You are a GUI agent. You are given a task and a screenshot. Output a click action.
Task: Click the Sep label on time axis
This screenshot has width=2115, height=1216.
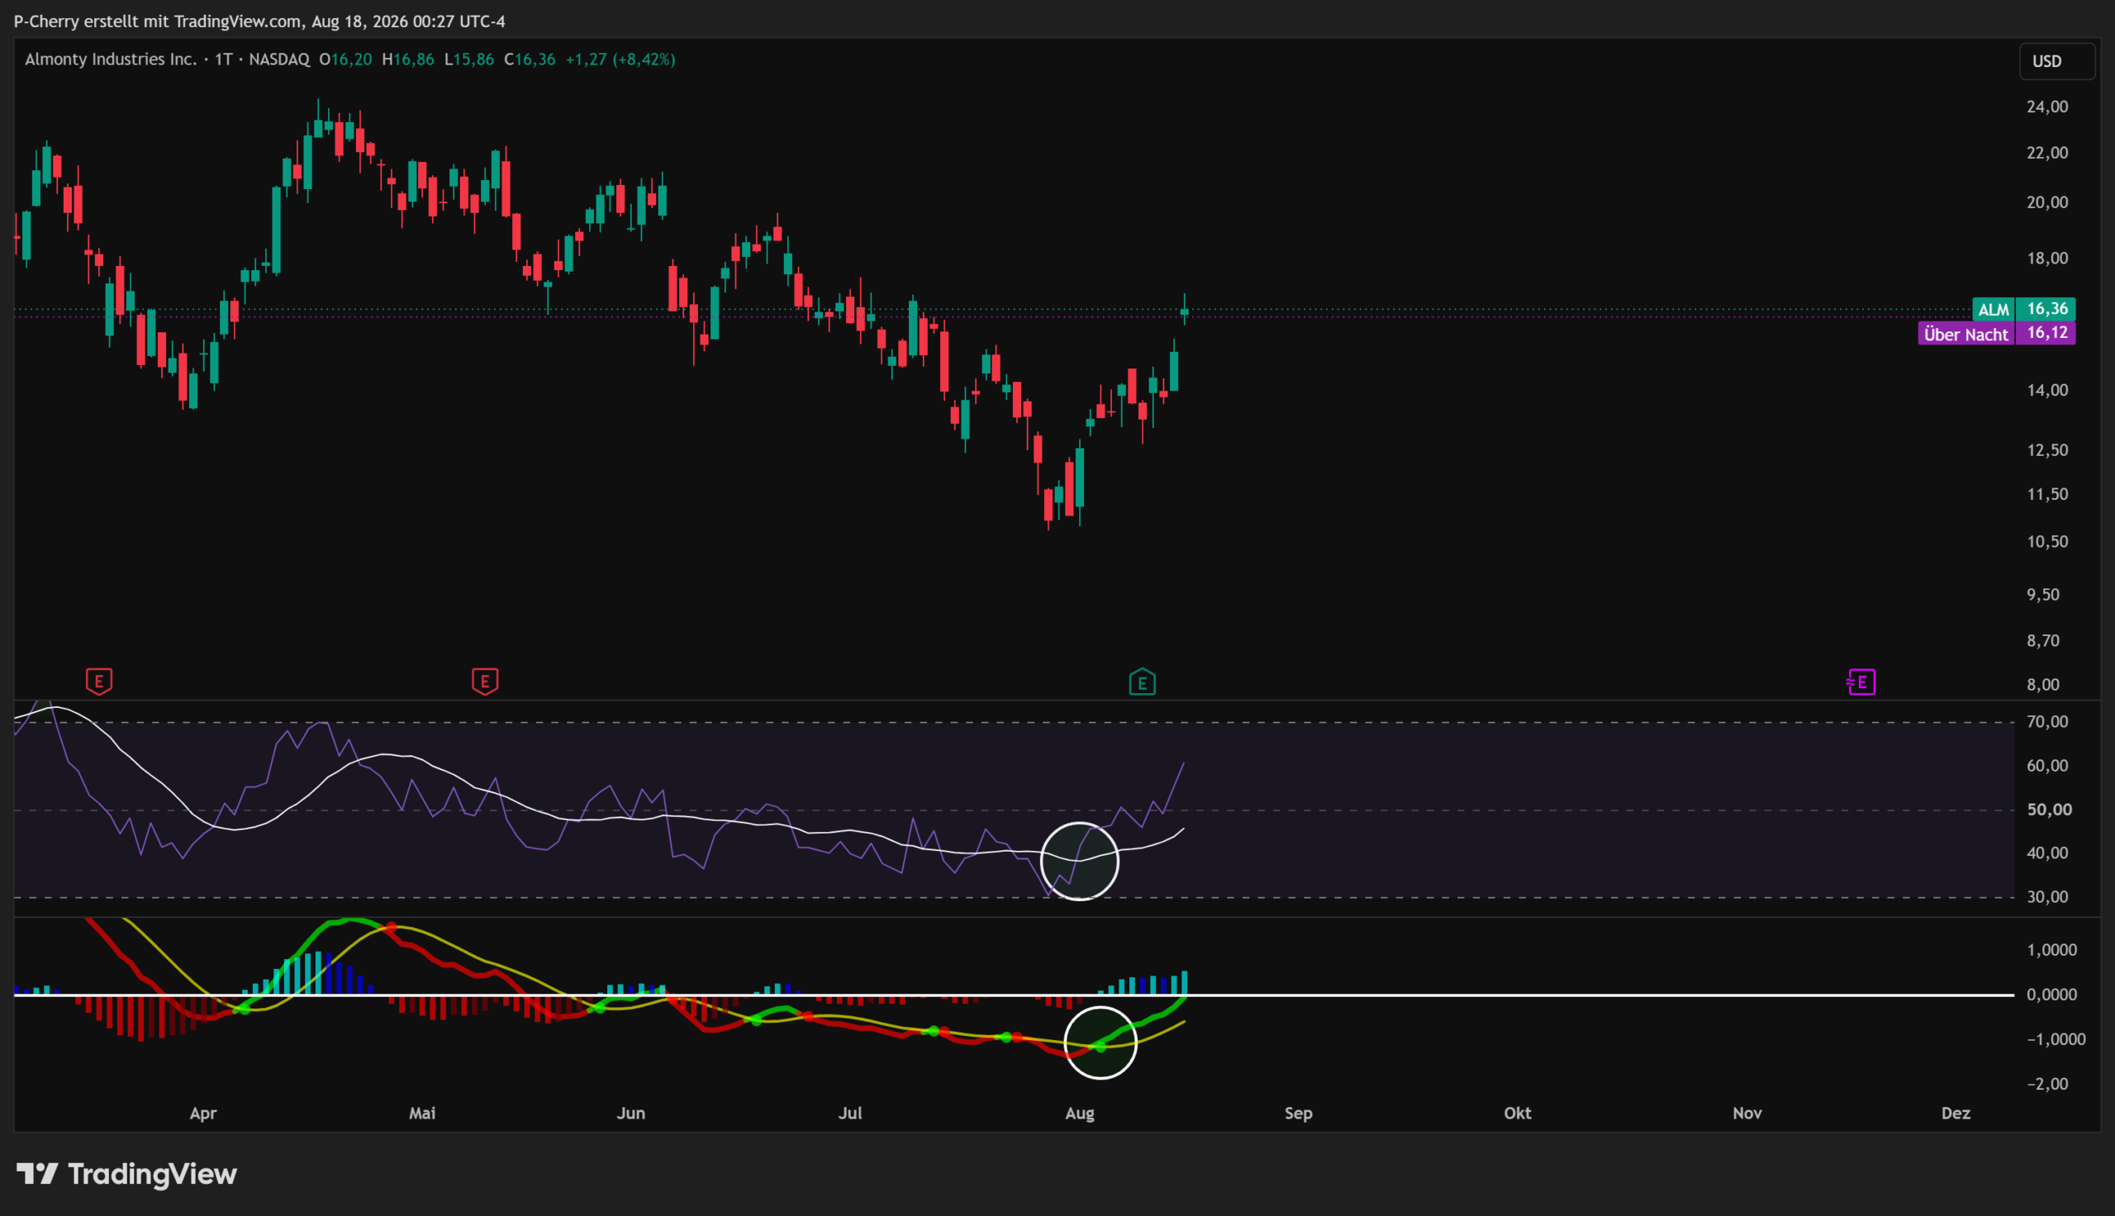(1299, 1114)
